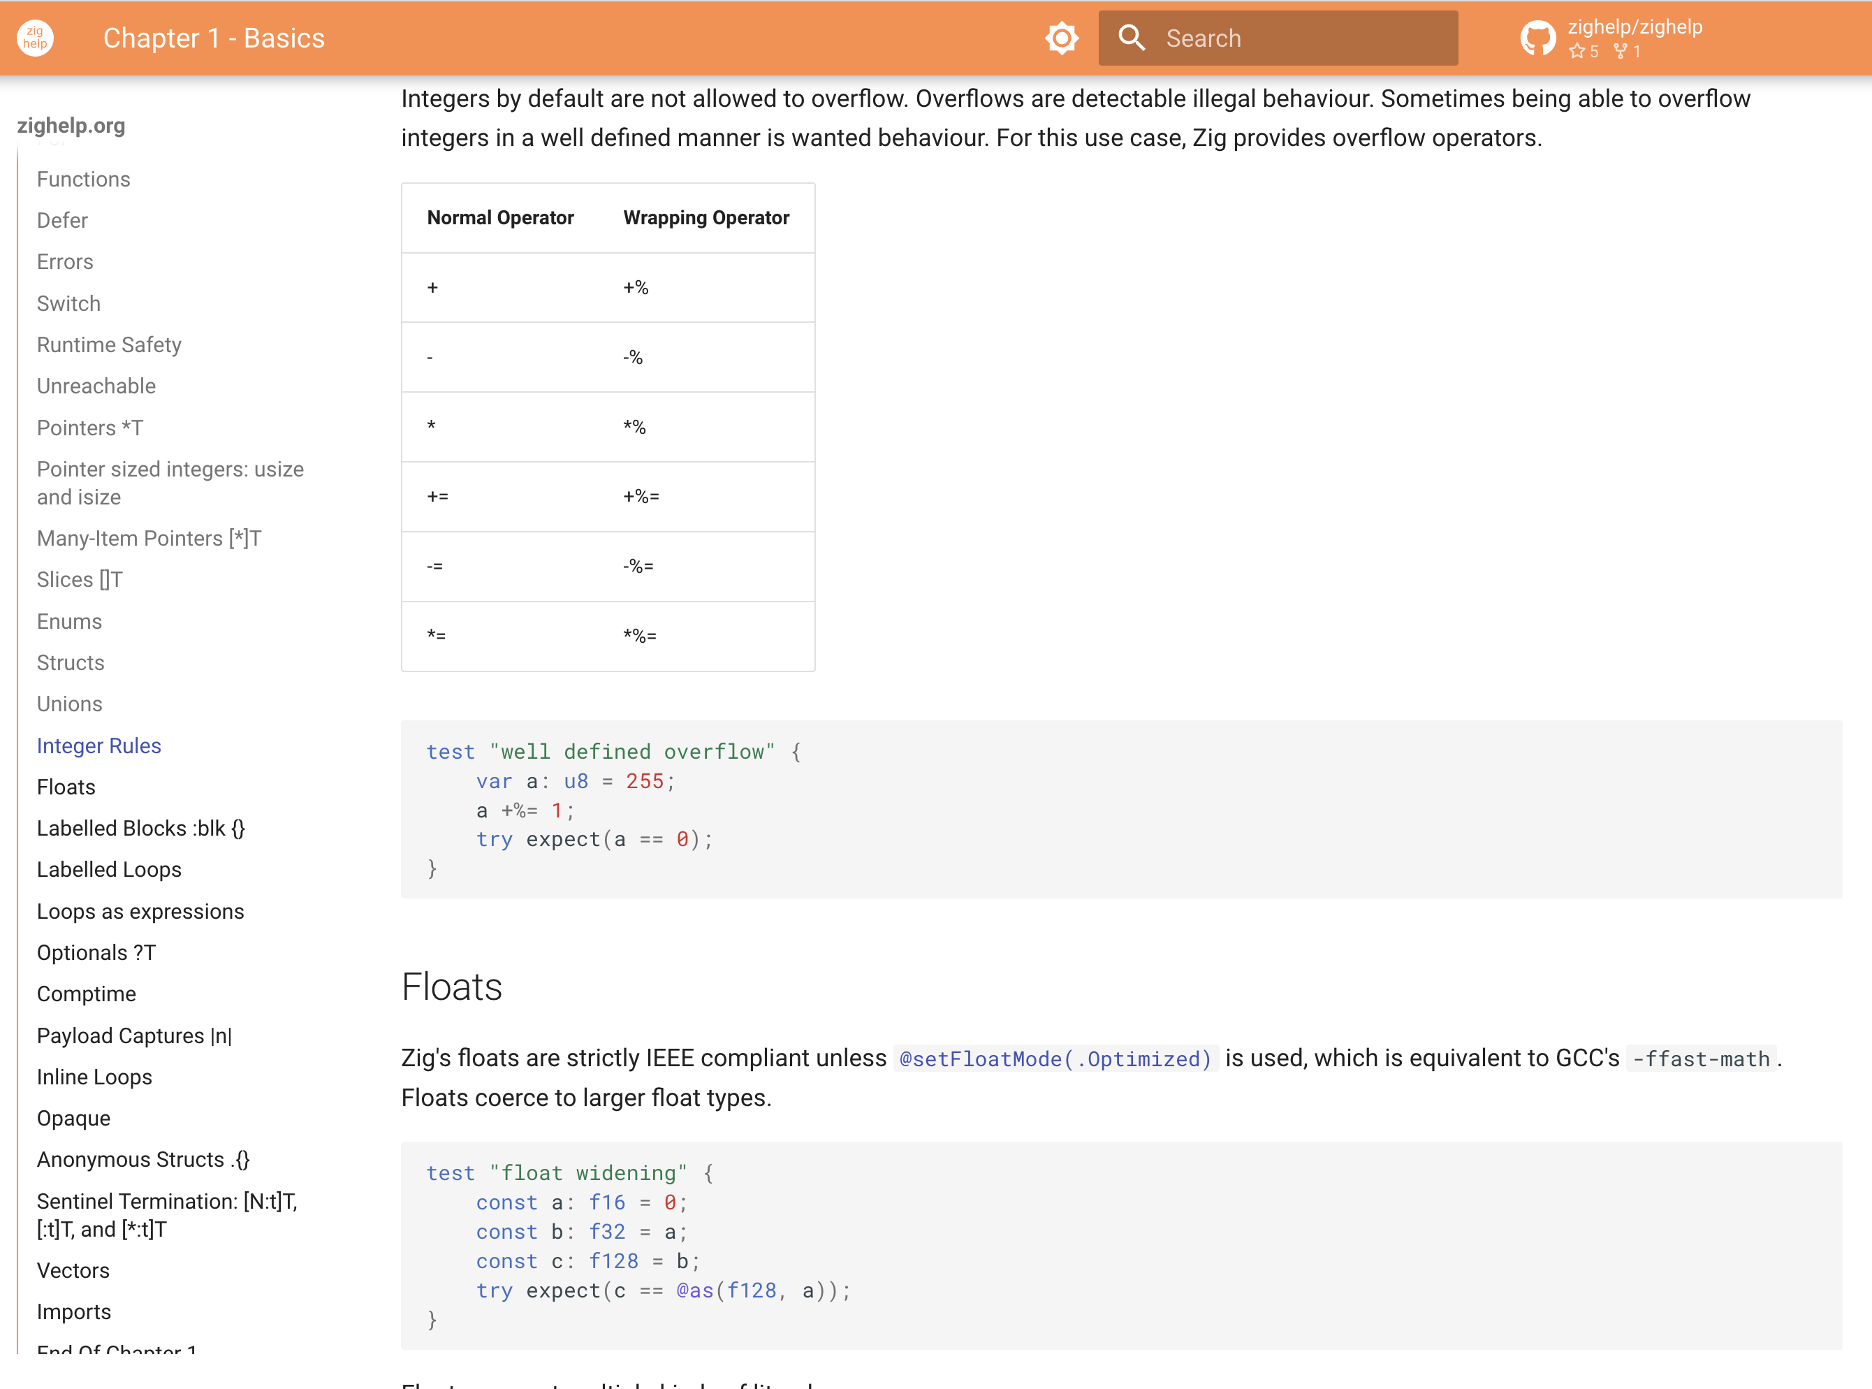Jump to Defer section
The height and width of the screenshot is (1389, 1872).
[x=62, y=220]
